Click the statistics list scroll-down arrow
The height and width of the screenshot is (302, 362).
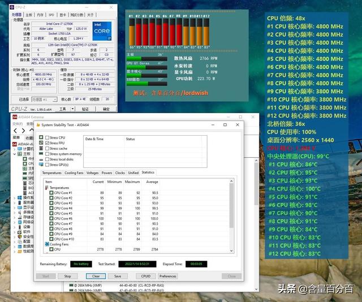pos(231,251)
